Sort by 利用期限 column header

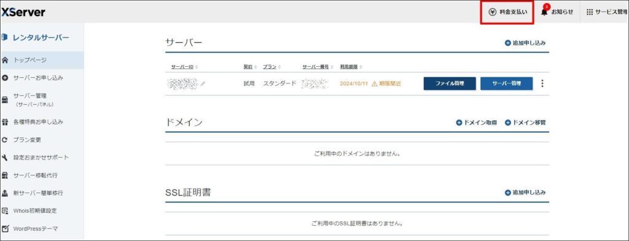(351, 67)
